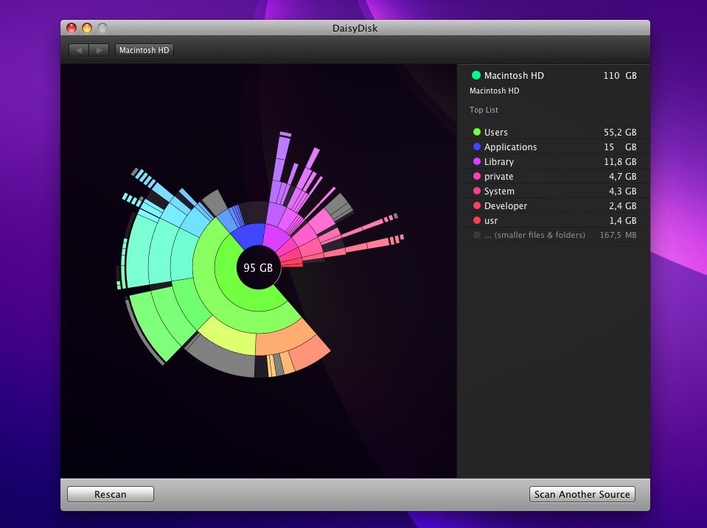This screenshot has width=707, height=528.
Task: Click the blue Applications segment in the chart
Action: click(x=248, y=235)
